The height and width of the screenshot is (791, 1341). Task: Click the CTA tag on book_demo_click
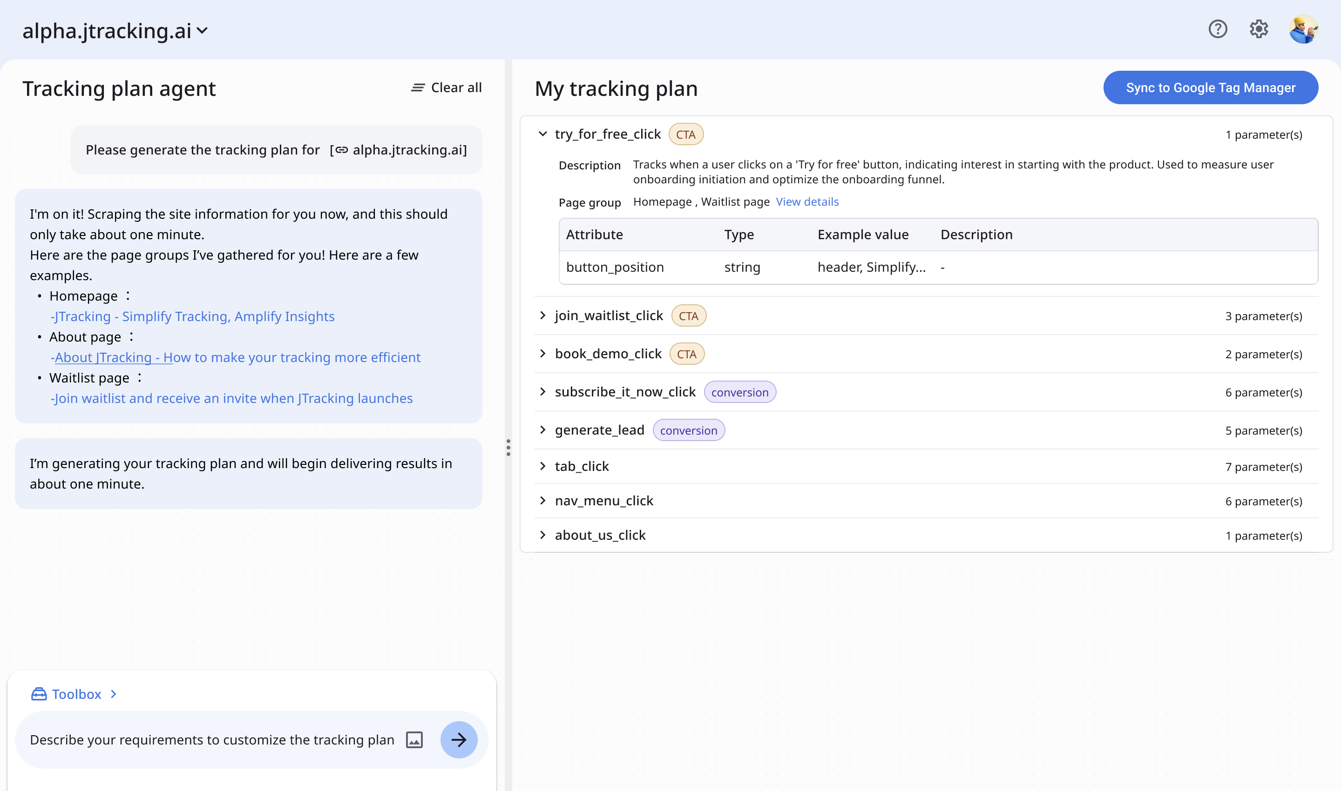tap(687, 354)
